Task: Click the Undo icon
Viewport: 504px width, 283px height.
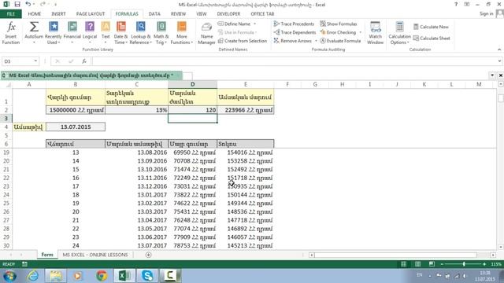Action: (x=28, y=5)
